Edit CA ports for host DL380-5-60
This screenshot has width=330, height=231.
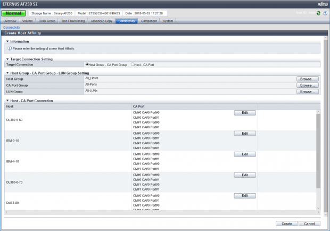(x=245, y=113)
